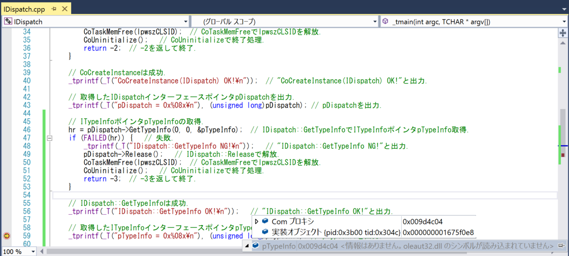Toggle the breakpoint on line 59
The image size is (569, 256).
7,236
